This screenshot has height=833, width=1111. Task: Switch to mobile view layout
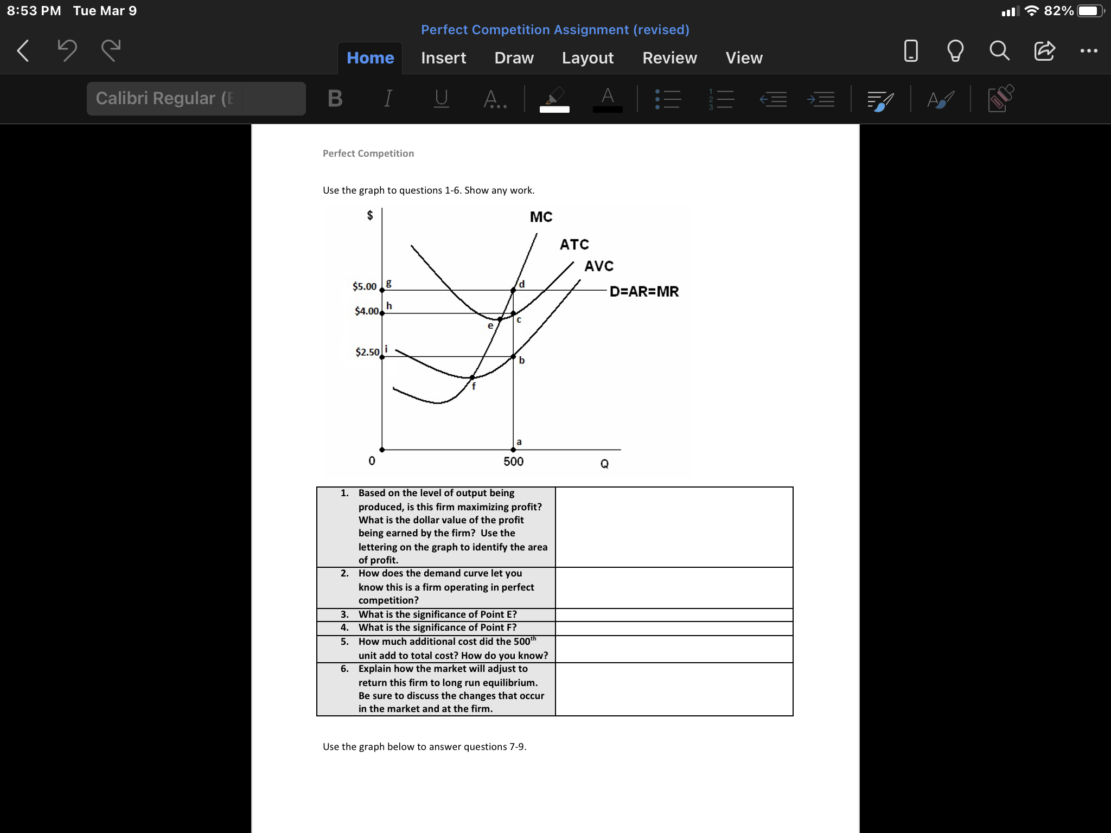coord(910,50)
